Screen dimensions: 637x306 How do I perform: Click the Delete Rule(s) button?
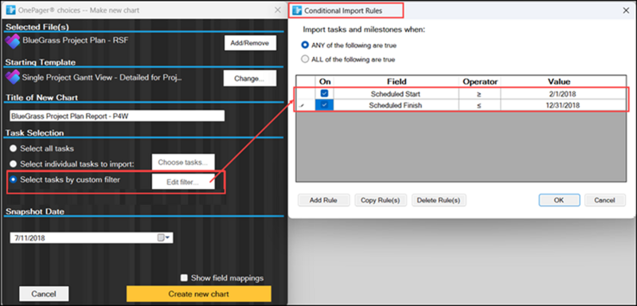[x=439, y=200]
